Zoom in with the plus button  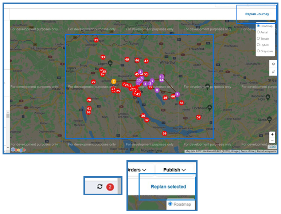click(272, 134)
